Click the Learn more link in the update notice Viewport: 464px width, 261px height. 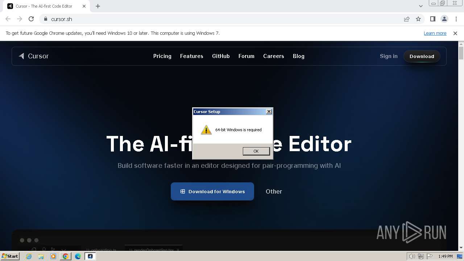(x=435, y=33)
